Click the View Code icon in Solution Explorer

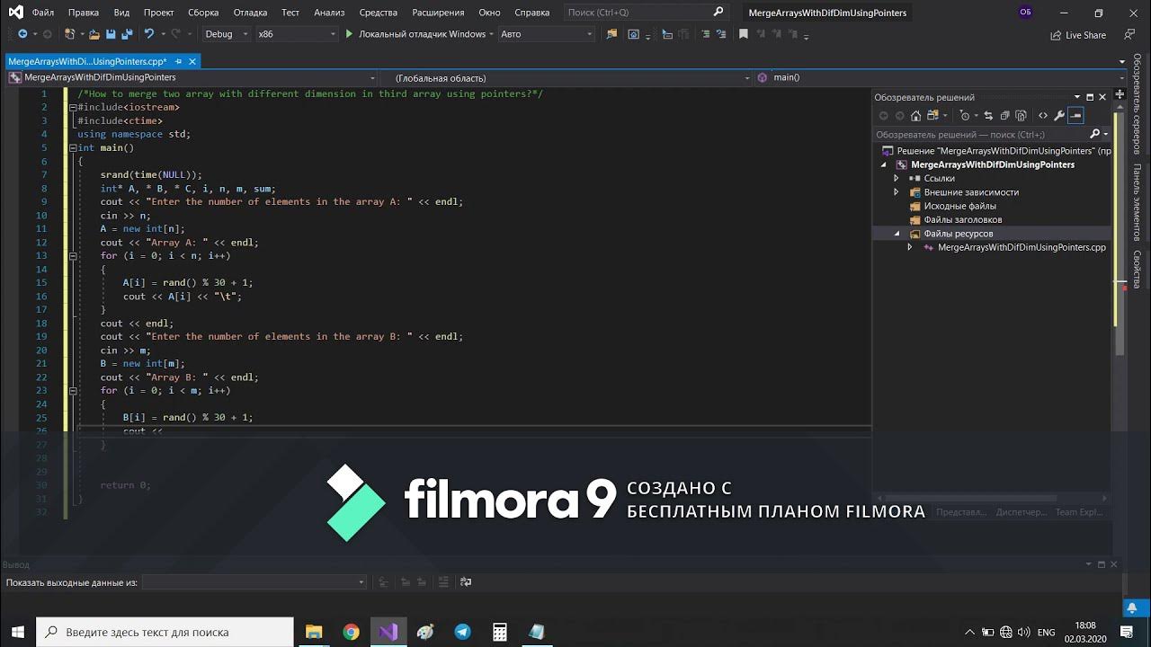[x=1043, y=115]
